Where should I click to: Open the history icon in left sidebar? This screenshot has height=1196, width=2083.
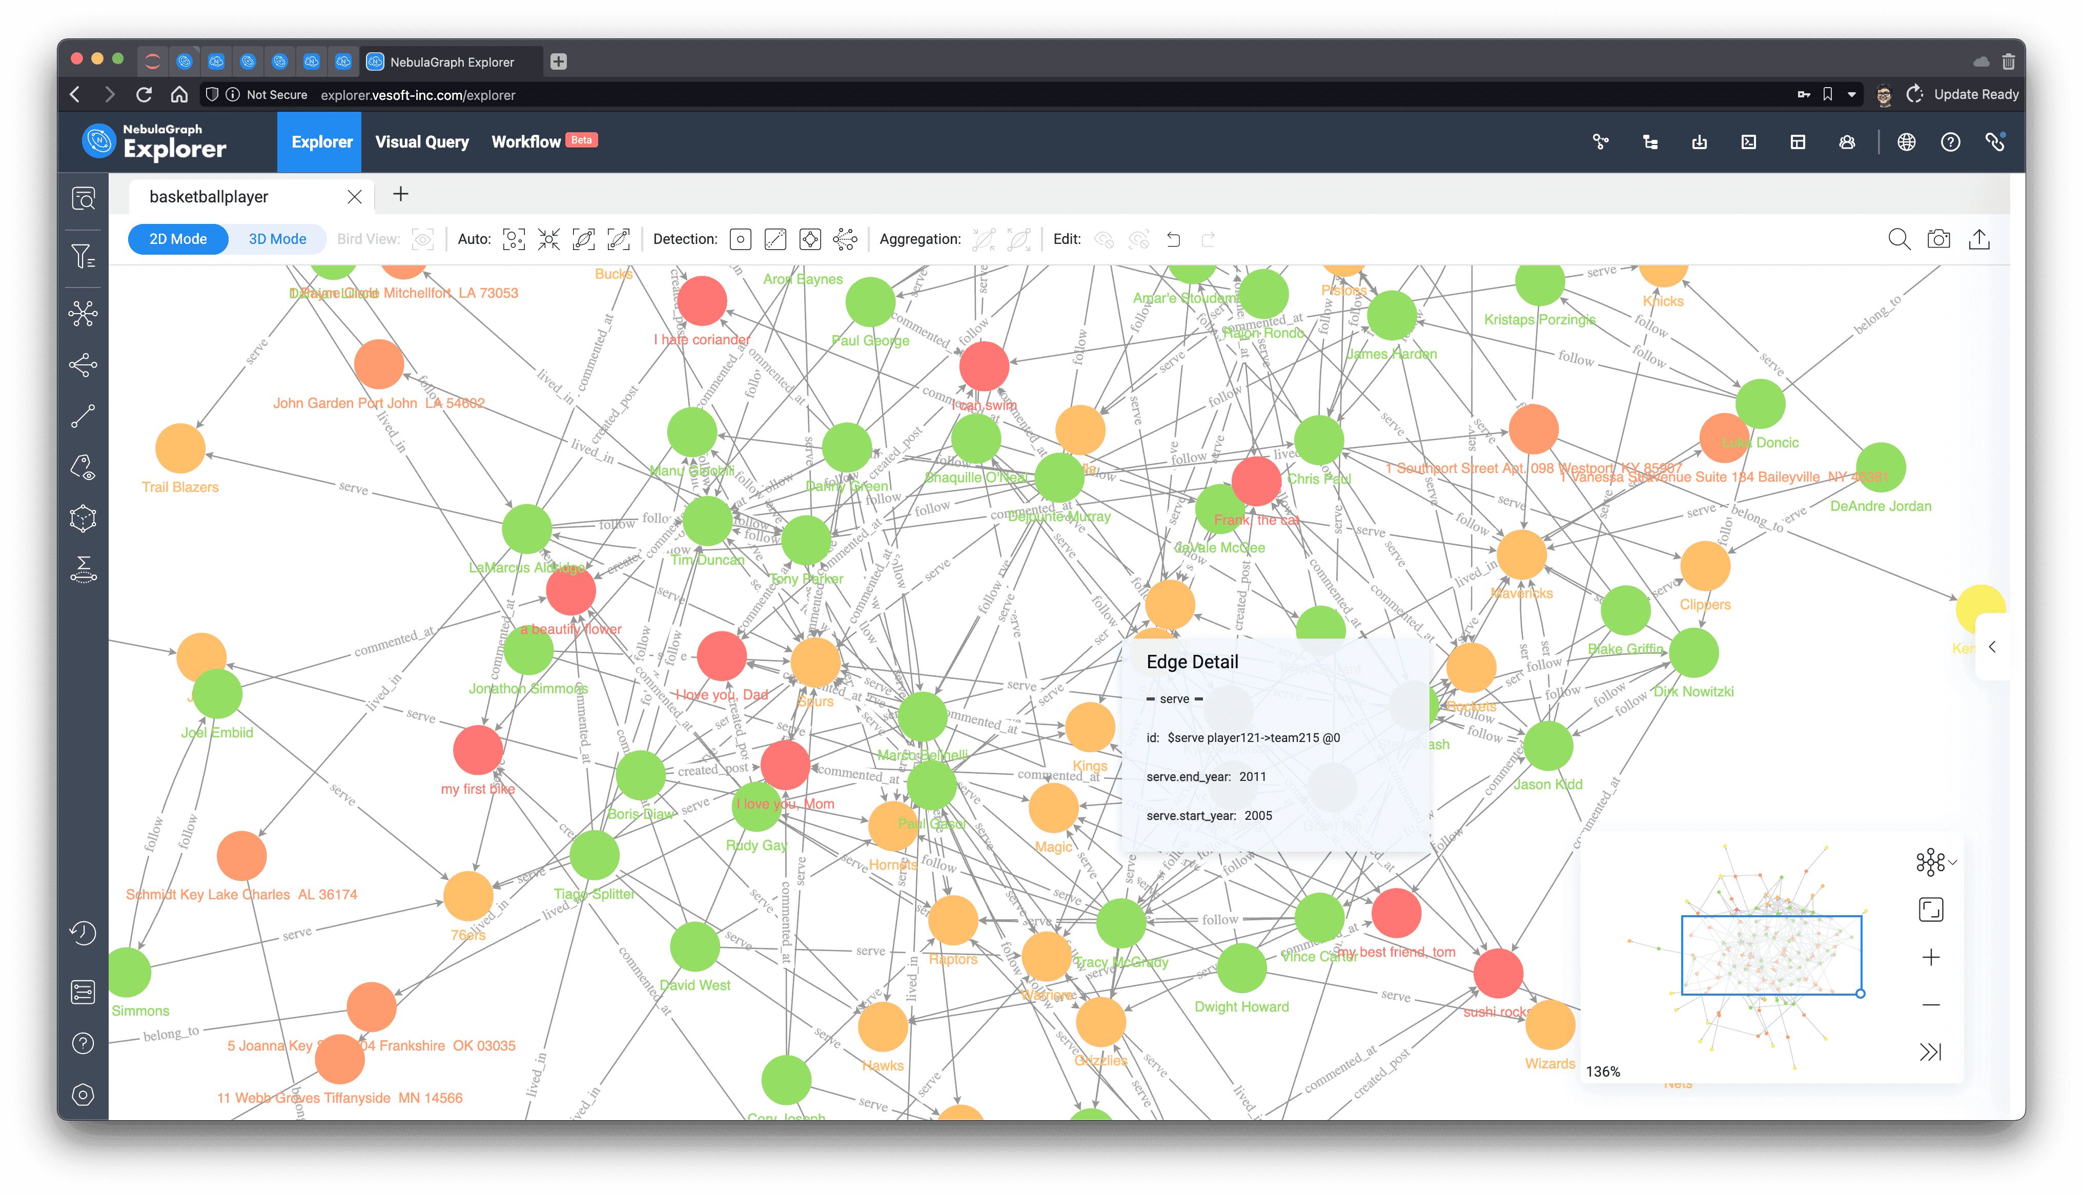coord(83,932)
